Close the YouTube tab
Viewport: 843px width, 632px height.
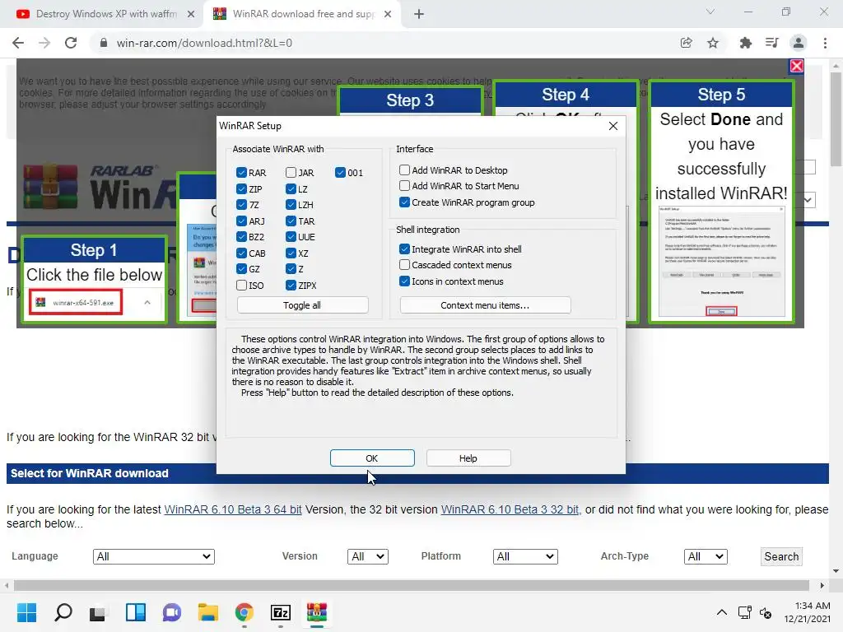click(191, 14)
